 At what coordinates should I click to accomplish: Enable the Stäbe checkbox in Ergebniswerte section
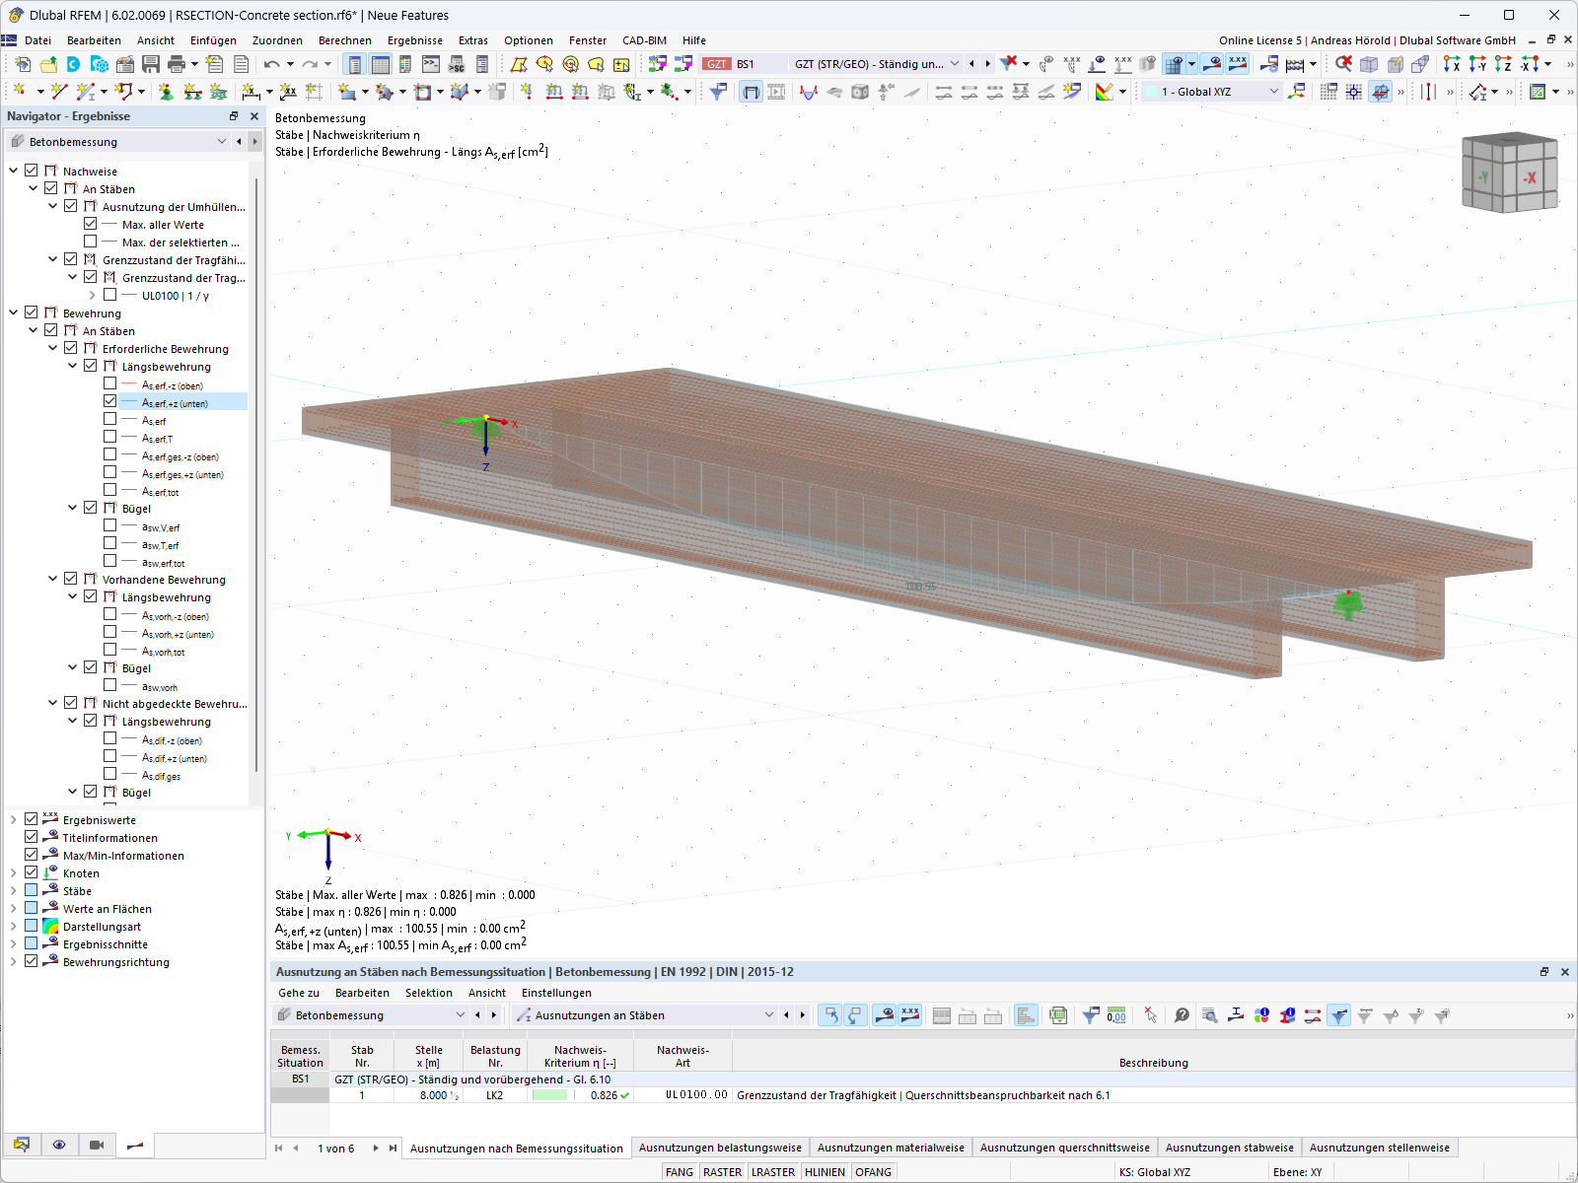tap(31, 890)
